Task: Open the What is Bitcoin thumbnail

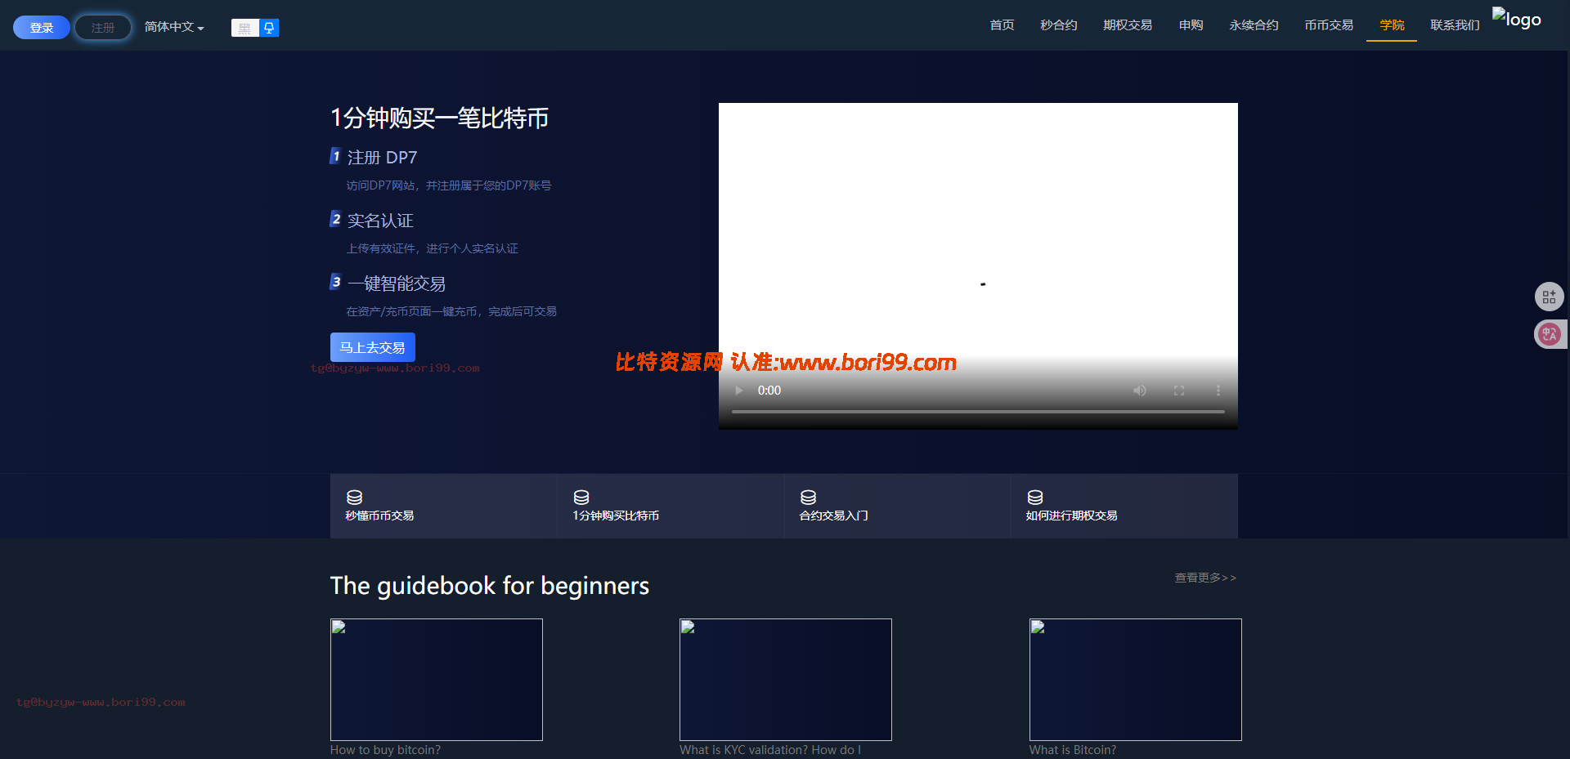Action: [1136, 680]
